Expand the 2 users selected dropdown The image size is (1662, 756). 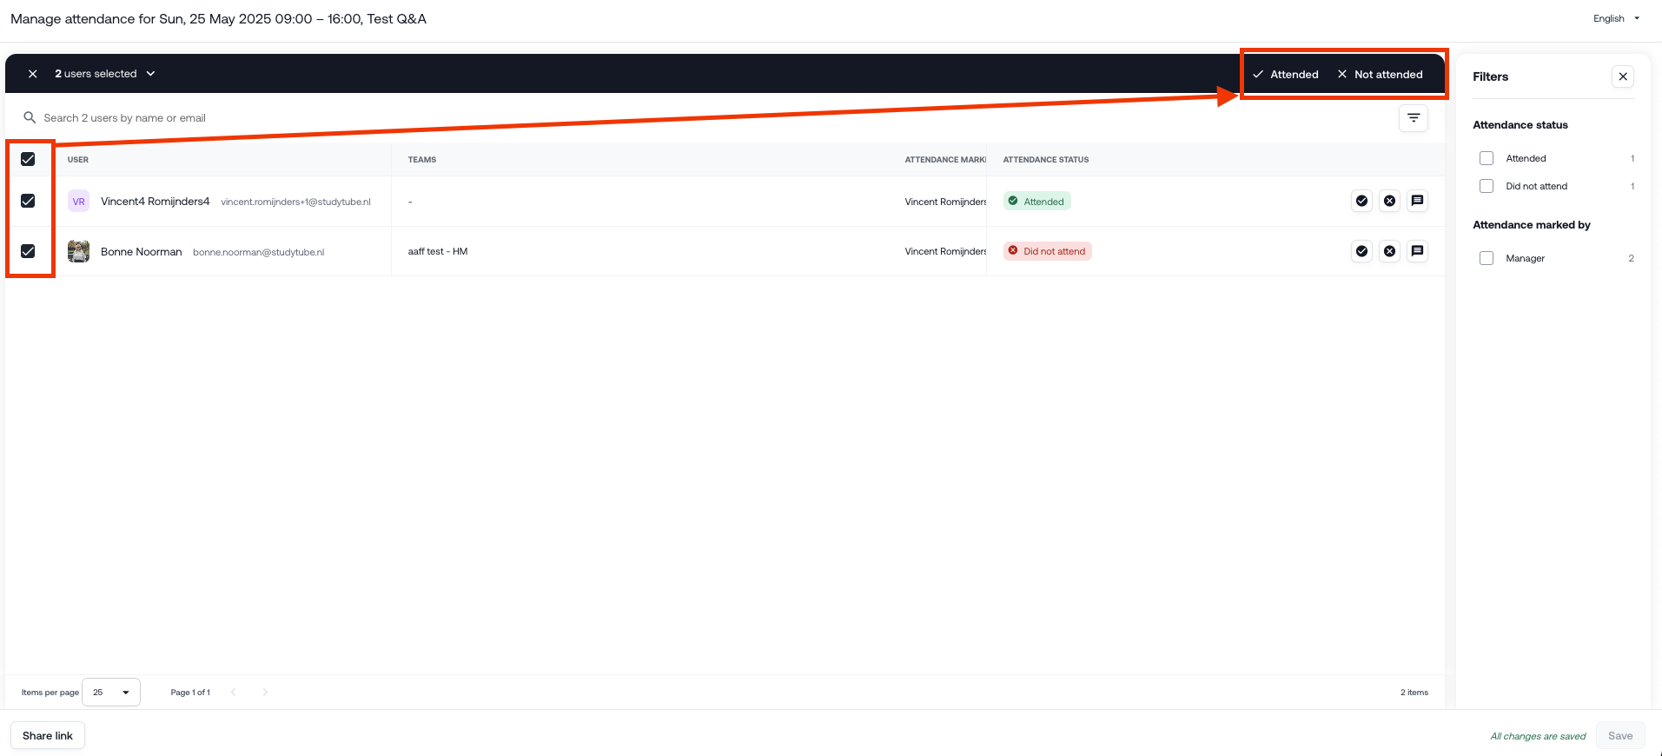(105, 74)
